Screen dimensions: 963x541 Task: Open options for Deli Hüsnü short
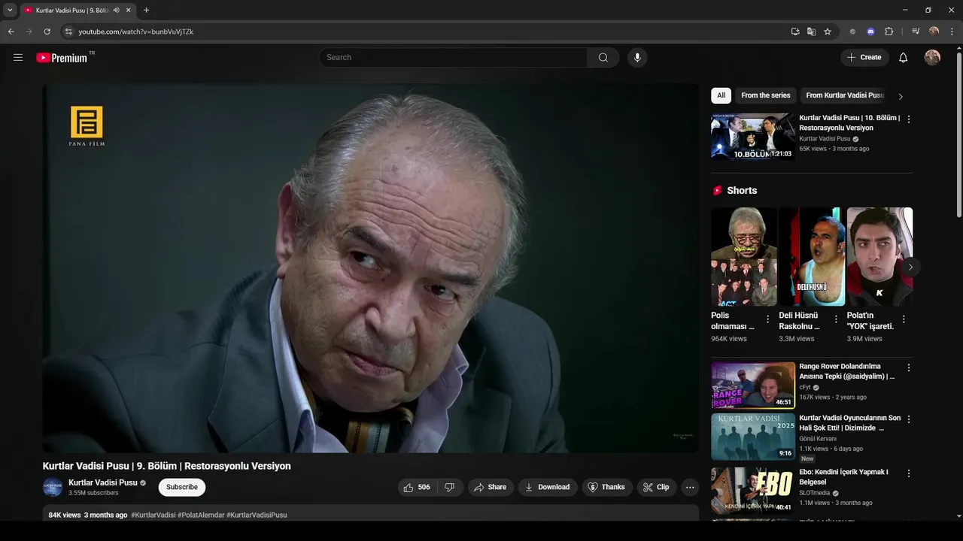coord(835,319)
